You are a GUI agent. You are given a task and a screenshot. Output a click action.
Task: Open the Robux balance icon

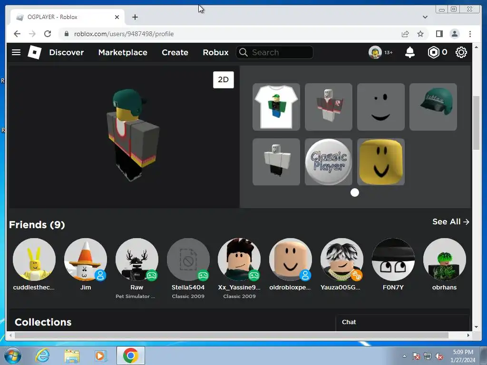pos(433,52)
